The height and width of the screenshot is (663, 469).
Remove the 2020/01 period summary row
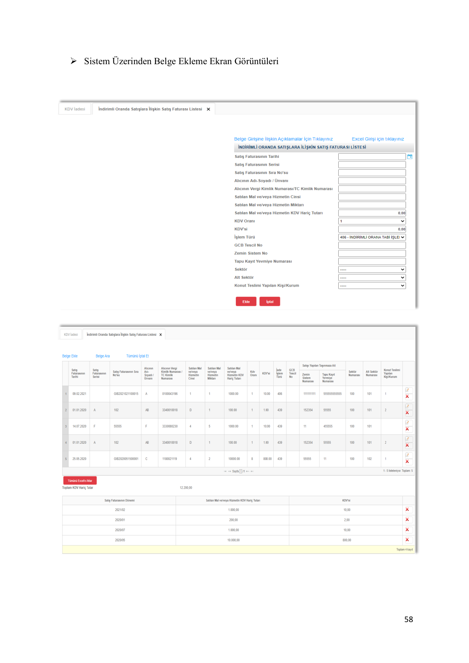[407, 520]
